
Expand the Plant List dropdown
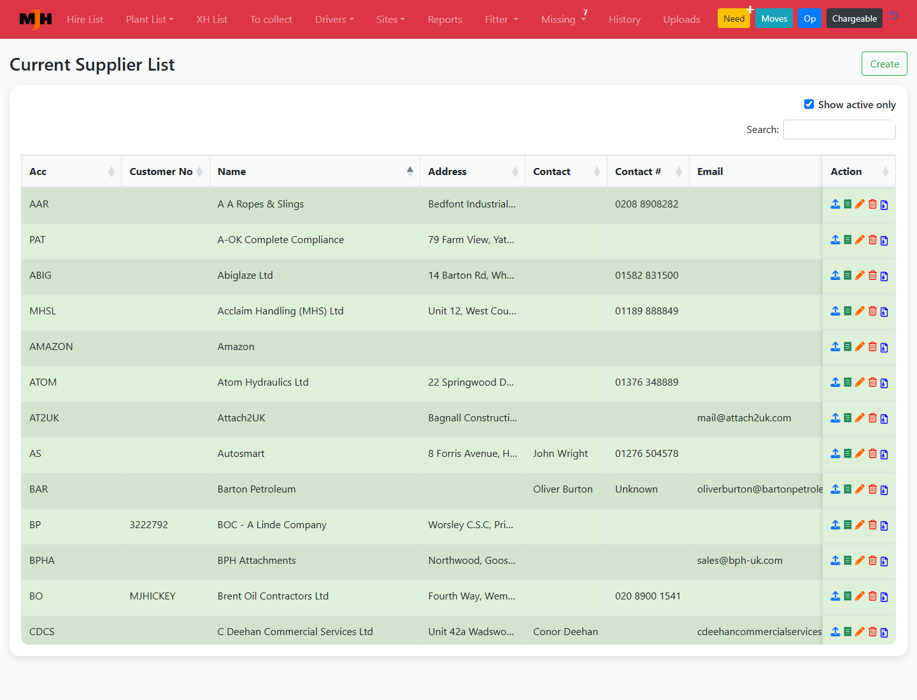click(x=150, y=19)
